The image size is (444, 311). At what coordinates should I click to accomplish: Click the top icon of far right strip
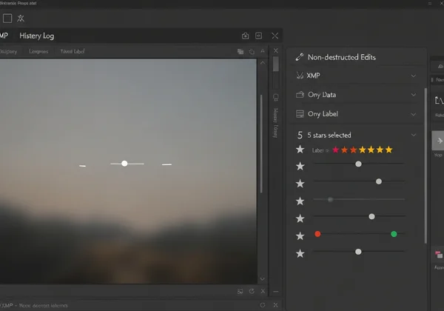coord(440,67)
